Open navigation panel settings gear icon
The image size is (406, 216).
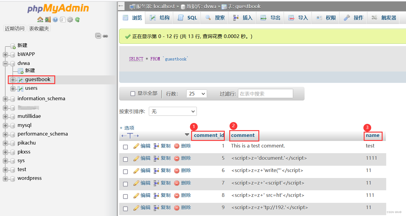pyautogui.click(x=70, y=20)
